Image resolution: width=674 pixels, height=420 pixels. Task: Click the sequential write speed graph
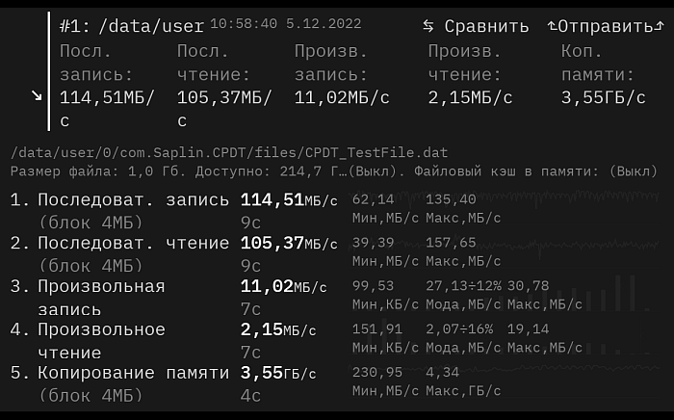pyautogui.click(x=504, y=199)
